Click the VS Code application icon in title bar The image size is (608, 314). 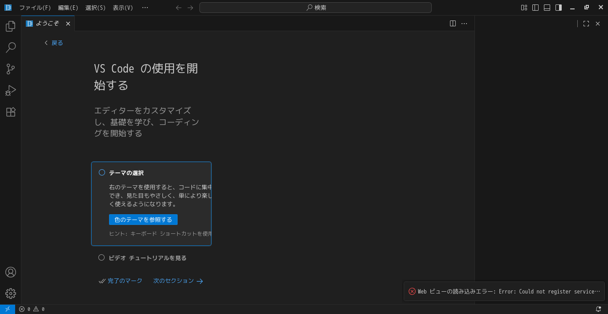point(8,8)
